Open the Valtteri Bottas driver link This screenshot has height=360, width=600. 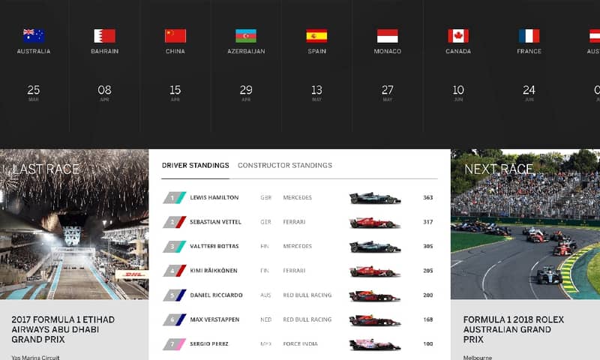pyautogui.click(x=214, y=247)
